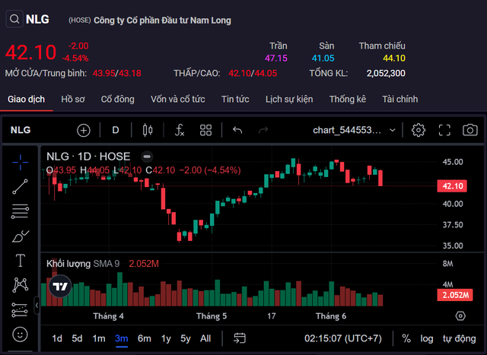The width and height of the screenshot is (487, 355).
Task: Toggle log scale mode
Action: tap(427, 338)
